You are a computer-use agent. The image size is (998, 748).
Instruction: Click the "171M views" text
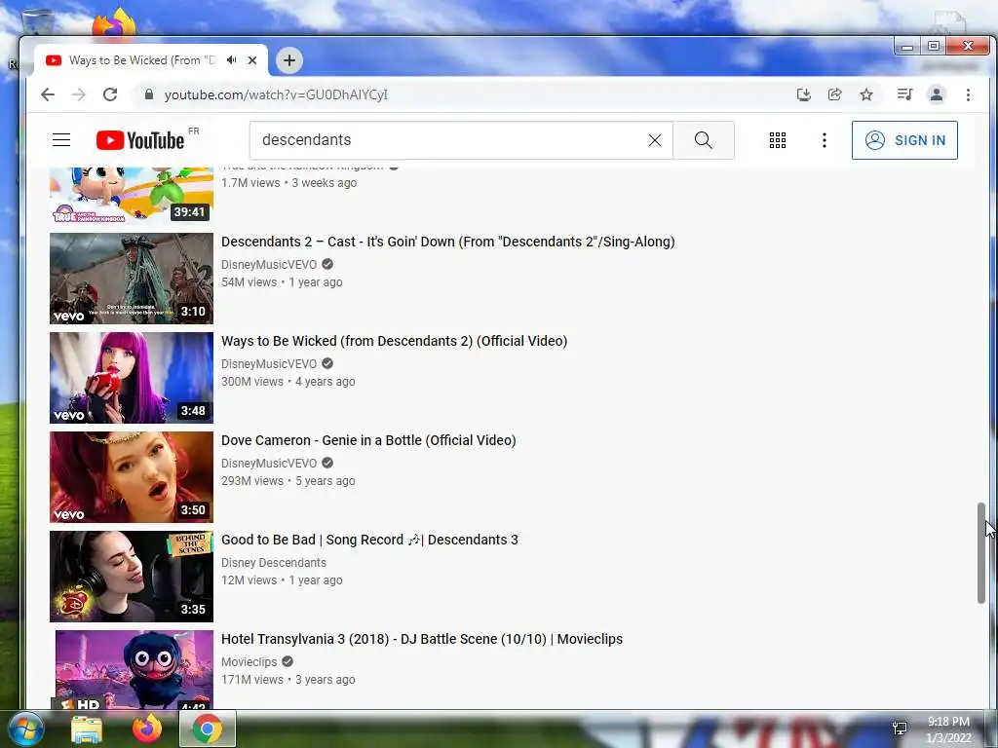pyautogui.click(x=252, y=679)
